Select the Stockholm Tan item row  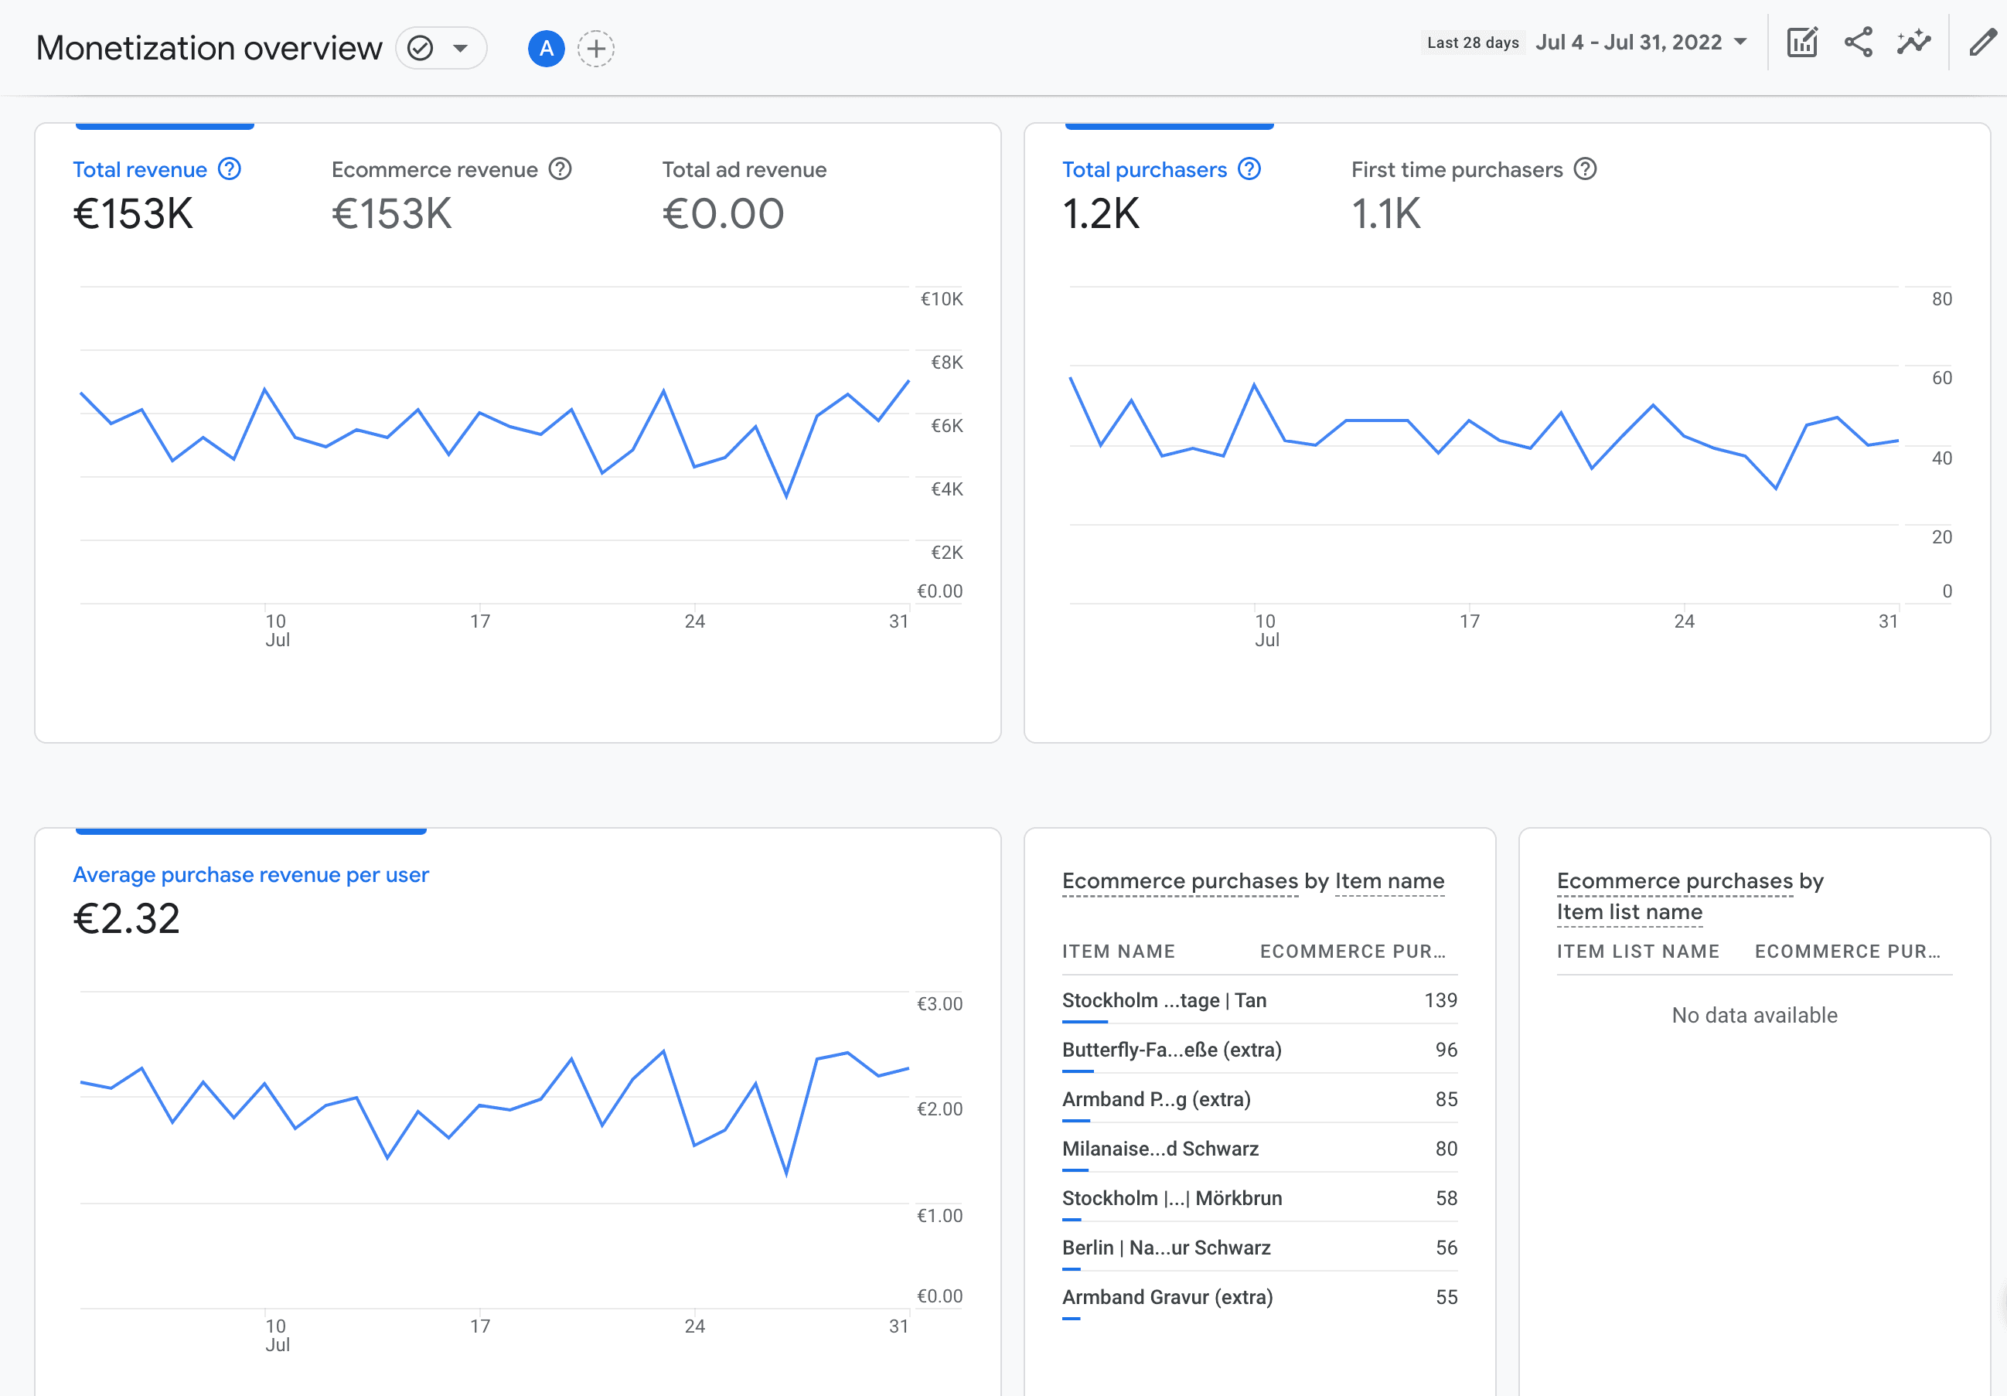tap(1164, 1000)
